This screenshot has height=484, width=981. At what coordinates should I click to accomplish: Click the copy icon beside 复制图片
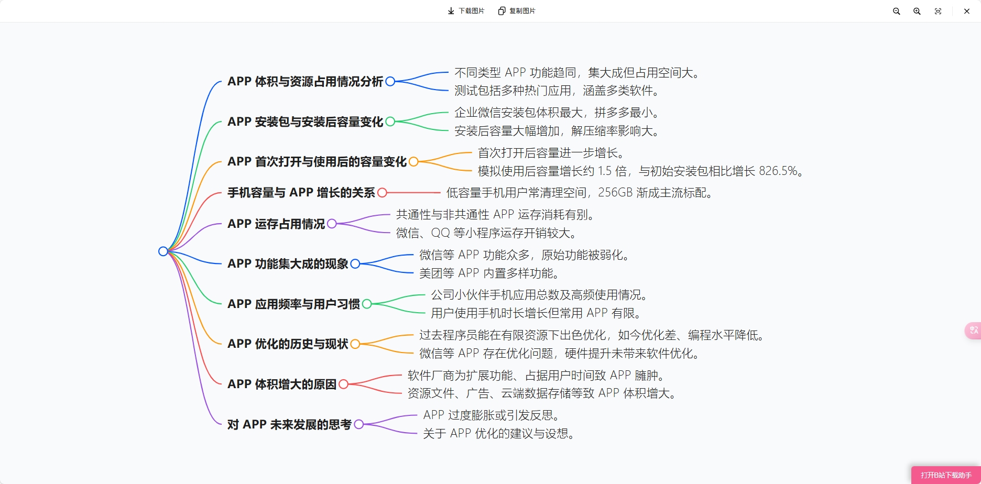coord(501,10)
